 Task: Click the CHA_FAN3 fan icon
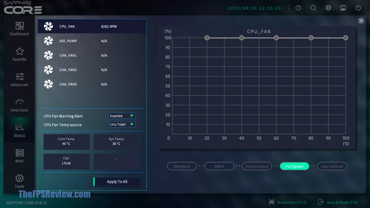pos(48,84)
